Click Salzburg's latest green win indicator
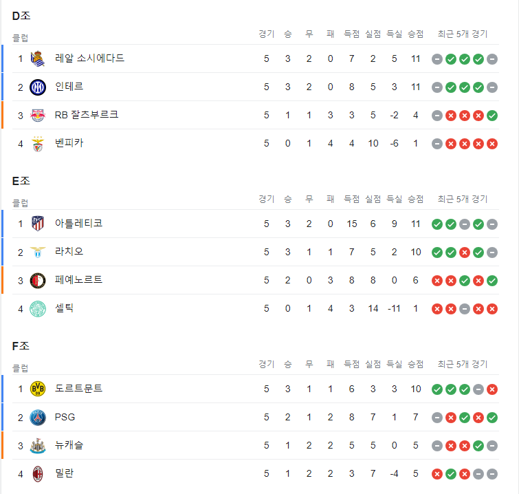 tap(492, 116)
